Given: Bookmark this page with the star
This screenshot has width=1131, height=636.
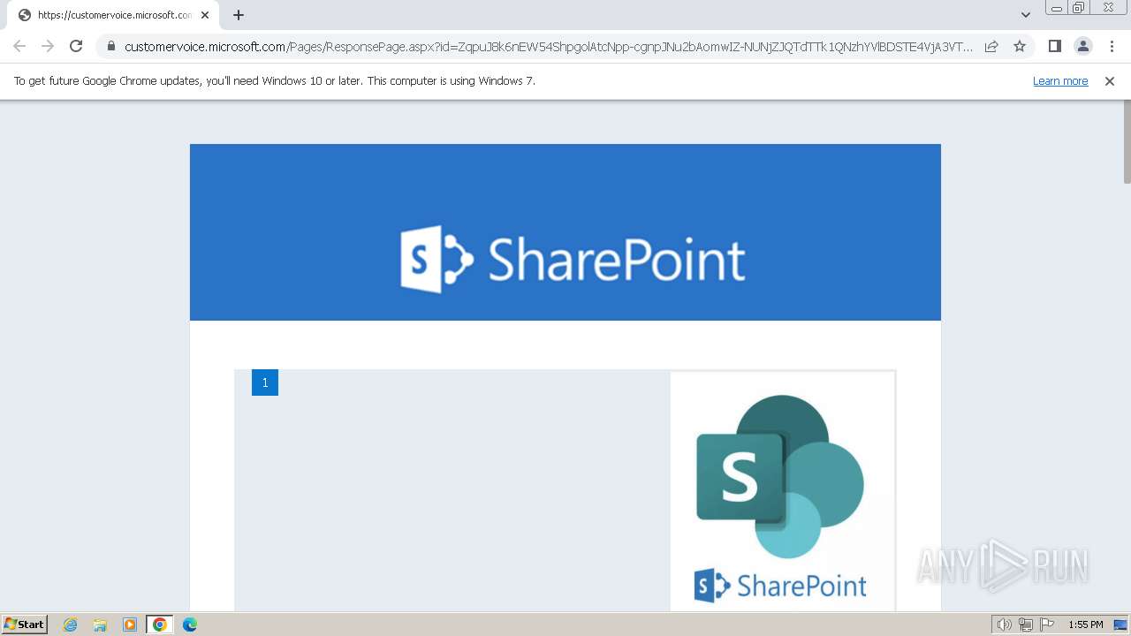Looking at the screenshot, I should click(1020, 46).
